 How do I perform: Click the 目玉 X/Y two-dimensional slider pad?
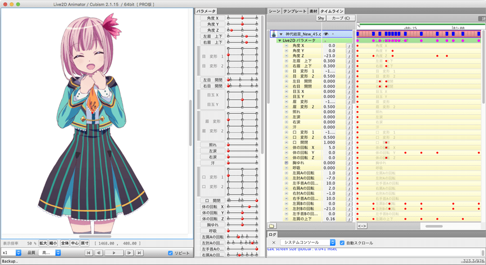[x=242, y=100]
